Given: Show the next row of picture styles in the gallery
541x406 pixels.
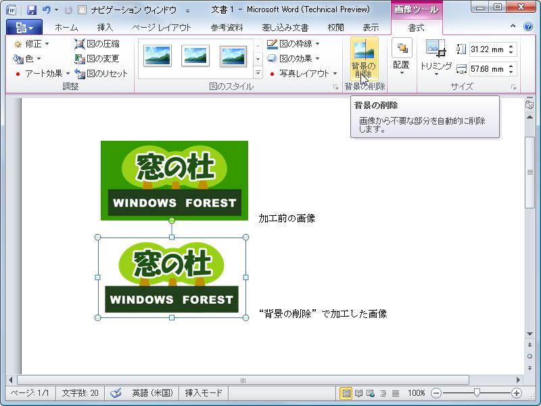Looking at the screenshot, I should point(258,59).
